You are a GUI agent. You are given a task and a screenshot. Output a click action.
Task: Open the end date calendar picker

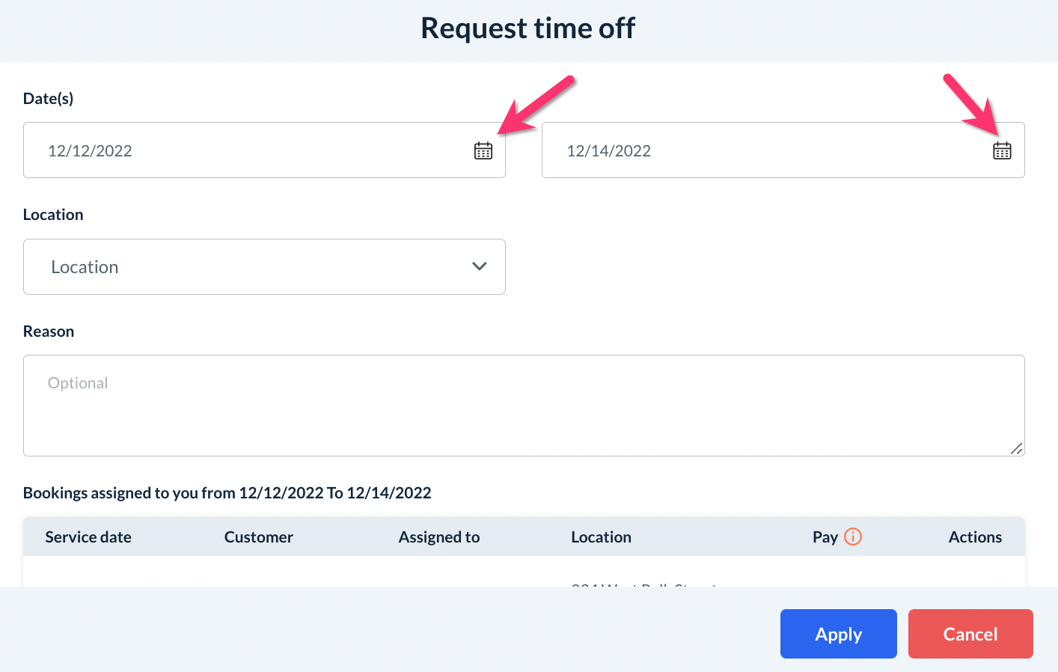tap(1002, 150)
